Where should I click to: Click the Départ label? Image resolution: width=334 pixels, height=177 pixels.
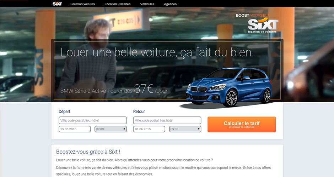[64, 112]
